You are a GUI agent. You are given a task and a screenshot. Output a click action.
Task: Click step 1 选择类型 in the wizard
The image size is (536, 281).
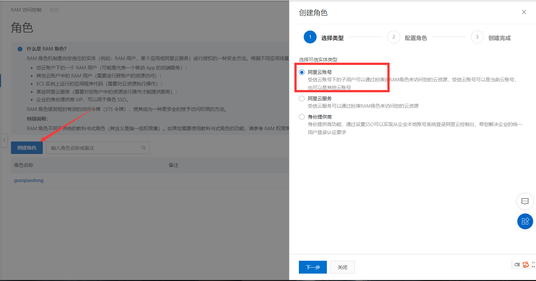[x=324, y=37]
